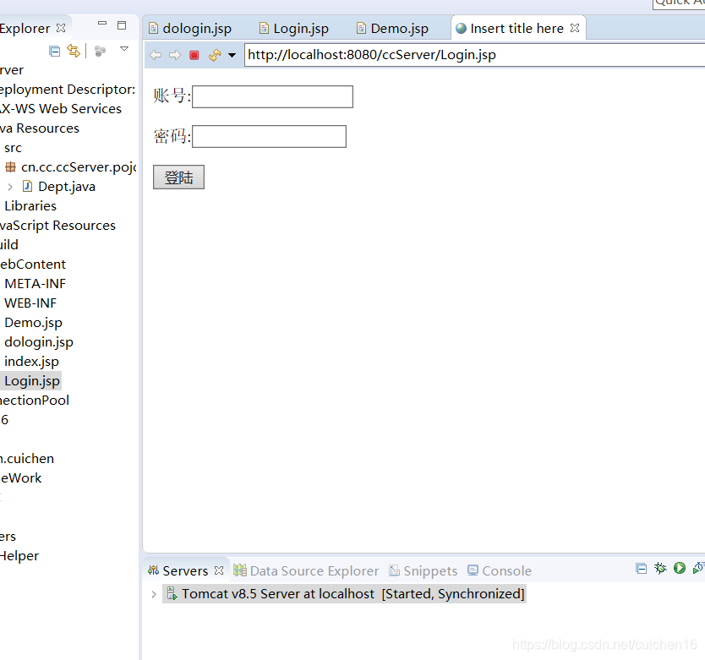Click the Dept.java file icon
Screen dimensions: 705x660
point(27,186)
